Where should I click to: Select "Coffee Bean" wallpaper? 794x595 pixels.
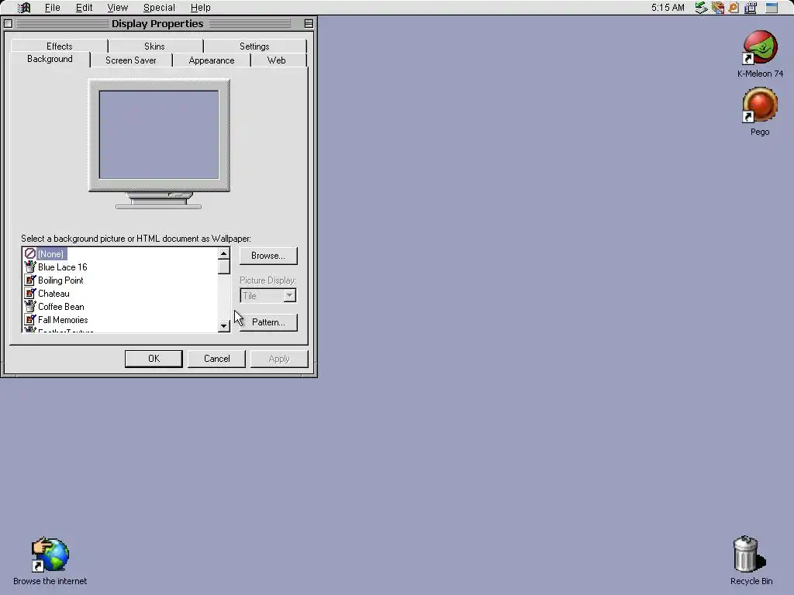pos(61,307)
